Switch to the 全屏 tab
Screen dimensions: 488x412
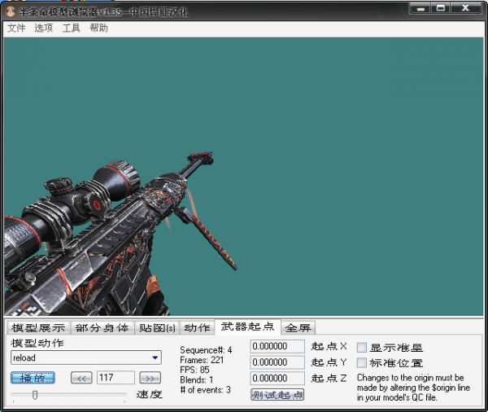pyautogui.click(x=298, y=327)
